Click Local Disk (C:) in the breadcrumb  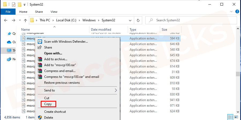(x=66, y=20)
